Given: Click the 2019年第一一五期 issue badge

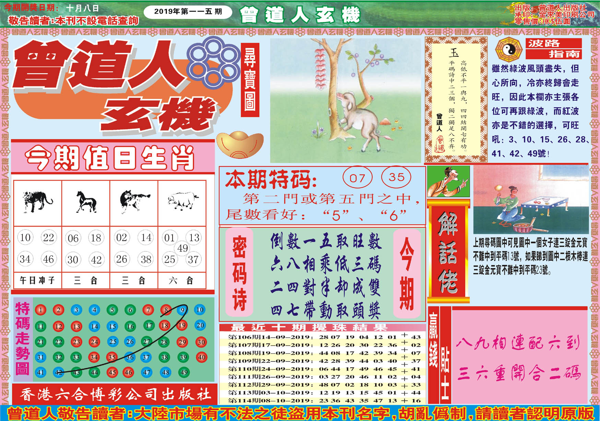Looking at the screenshot, I should [188, 12].
